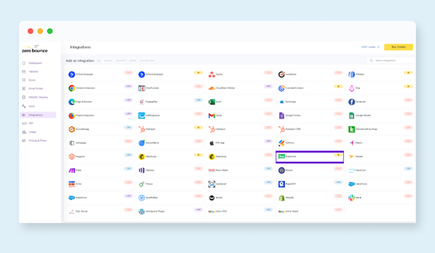Screen dimensions: 435x253
Task: Select Integrations in the sidebar
Action: [x=38, y=115]
